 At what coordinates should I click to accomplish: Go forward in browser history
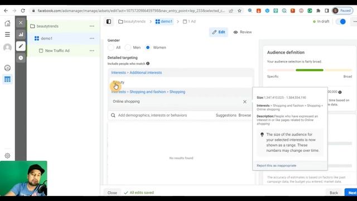pyautogui.click(x=15, y=11)
